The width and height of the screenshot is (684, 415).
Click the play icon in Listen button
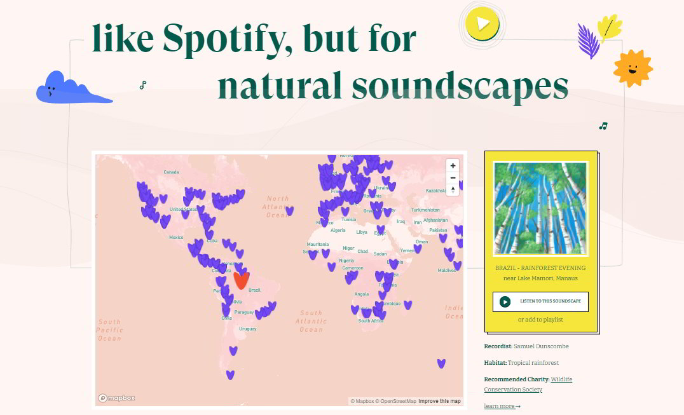coord(505,302)
